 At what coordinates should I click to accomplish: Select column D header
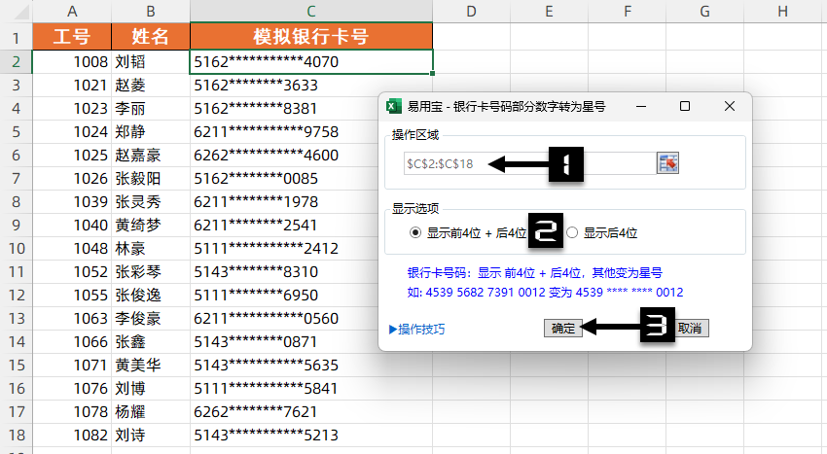[472, 11]
